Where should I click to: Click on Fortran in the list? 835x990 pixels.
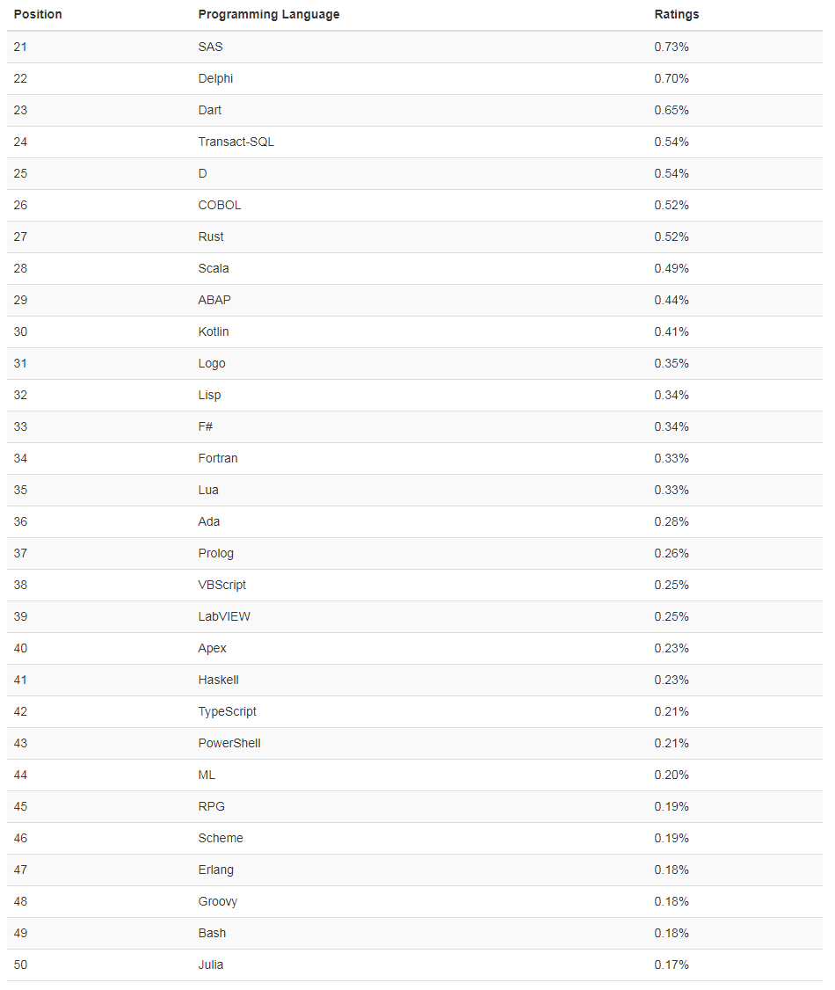coord(218,458)
